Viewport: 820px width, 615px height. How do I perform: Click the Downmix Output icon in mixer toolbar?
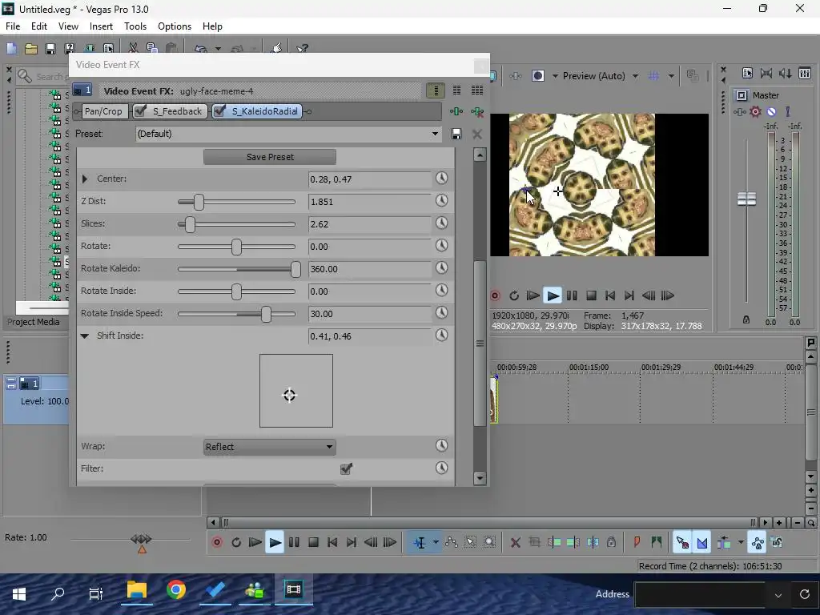pos(766,73)
